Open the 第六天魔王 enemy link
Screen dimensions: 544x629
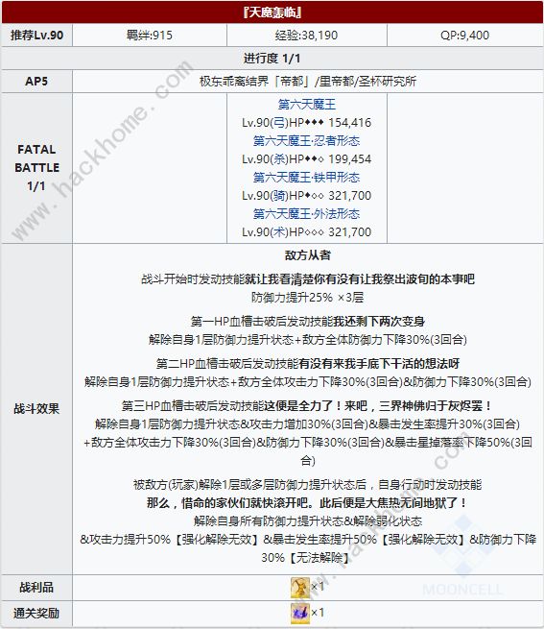[x=307, y=105]
